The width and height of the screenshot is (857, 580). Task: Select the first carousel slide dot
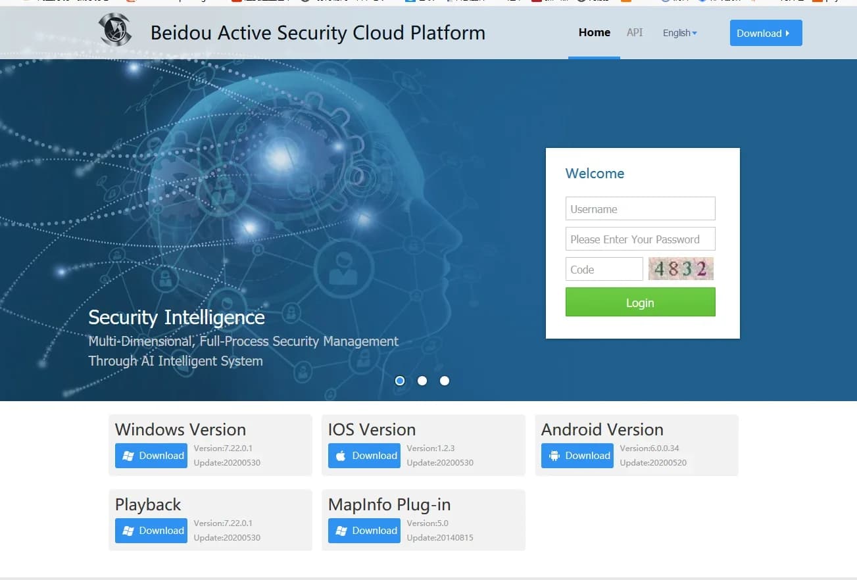(400, 381)
